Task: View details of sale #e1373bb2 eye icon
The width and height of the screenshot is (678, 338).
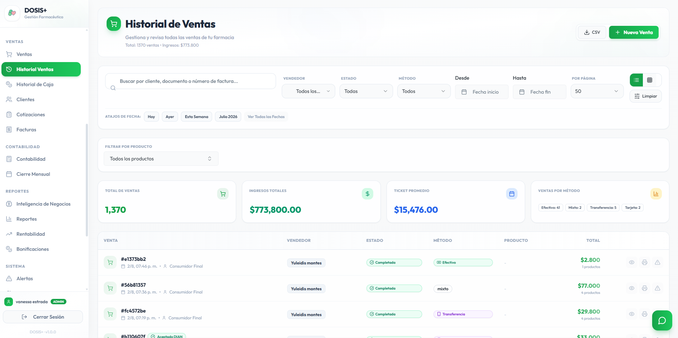Action: tap(632, 262)
